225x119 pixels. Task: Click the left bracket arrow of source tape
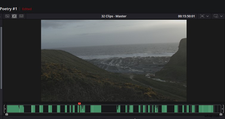click(x=5, y=109)
